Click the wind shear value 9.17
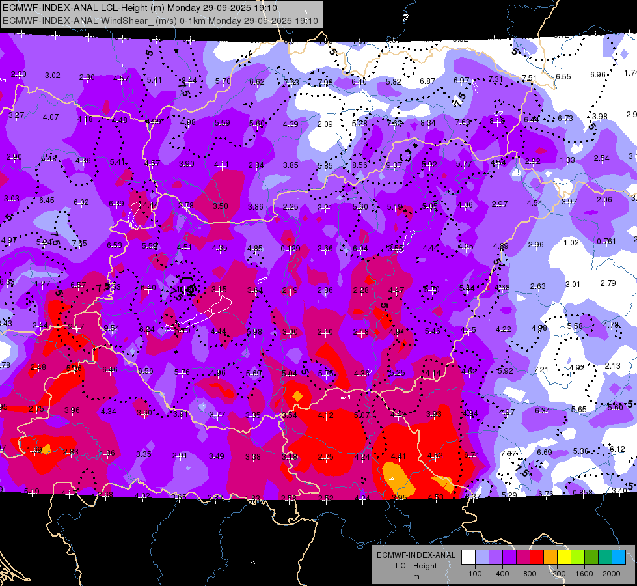This screenshot has width=637, height=586. pos(76,327)
